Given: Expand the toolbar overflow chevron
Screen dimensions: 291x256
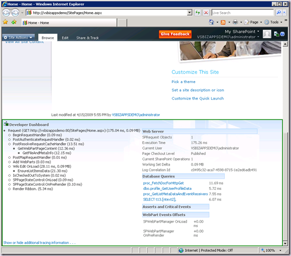Looking at the screenshot, I should click(x=286, y=20).
